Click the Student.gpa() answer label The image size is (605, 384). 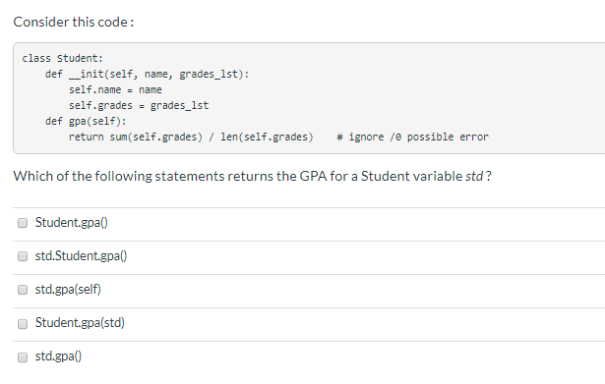[x=72, y=223]
